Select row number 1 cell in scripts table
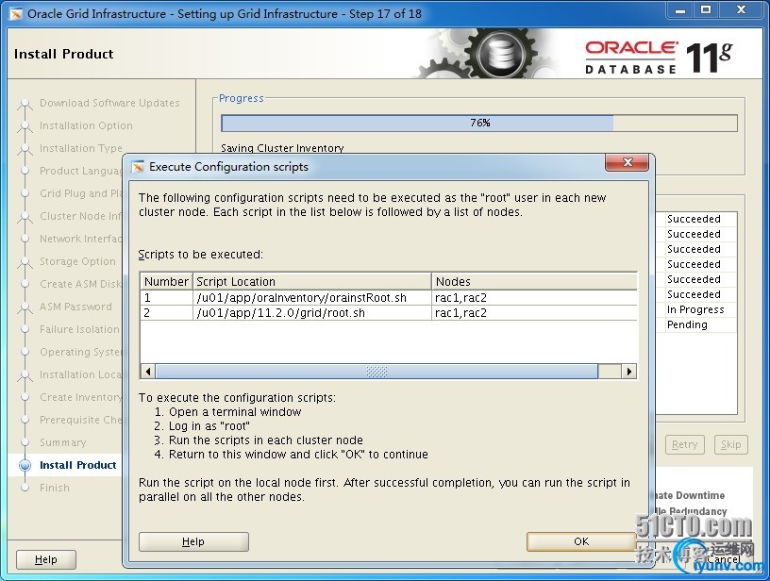Screen dimensions: 770x581 coord(166,298)
